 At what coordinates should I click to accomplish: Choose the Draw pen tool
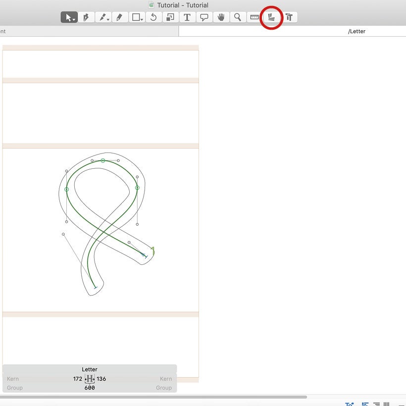pos(86,17)
